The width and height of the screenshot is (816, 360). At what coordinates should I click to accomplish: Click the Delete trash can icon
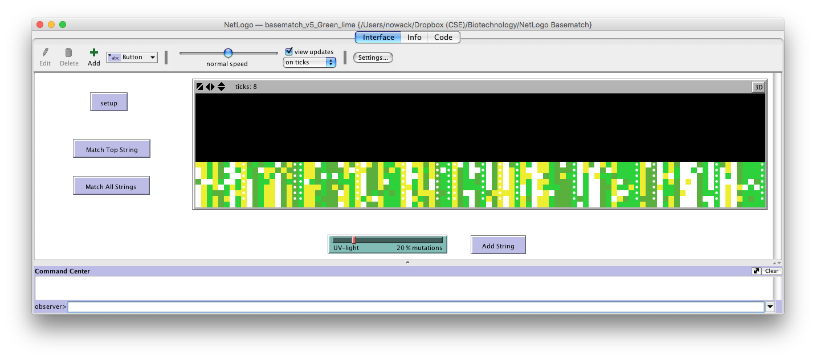tap(69, 52)
